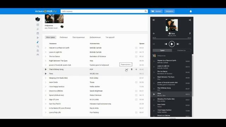Click the Загрузить button

(x=169, y=11)
